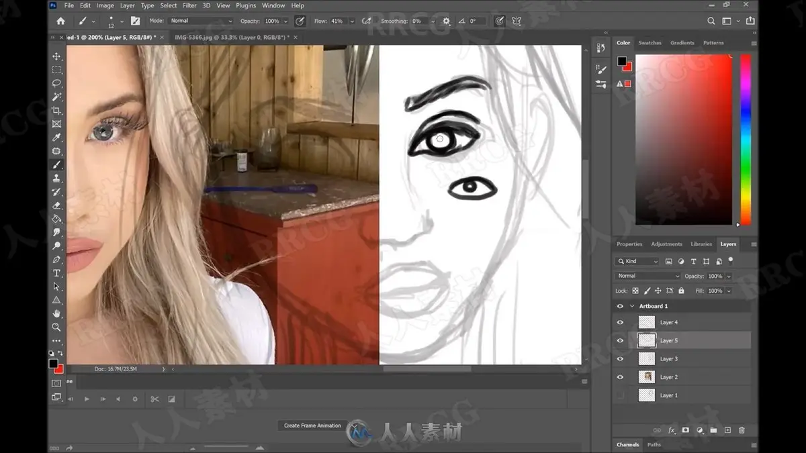
Task: Select the Eraser tool
Action: 56,205
